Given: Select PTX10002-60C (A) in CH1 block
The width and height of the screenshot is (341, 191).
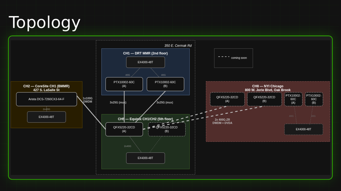Looking at the screenshot, I should [x=124, y=84].
